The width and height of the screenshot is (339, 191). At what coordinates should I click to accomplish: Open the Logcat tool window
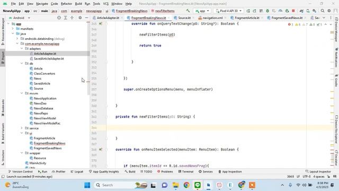click(77, 171)
